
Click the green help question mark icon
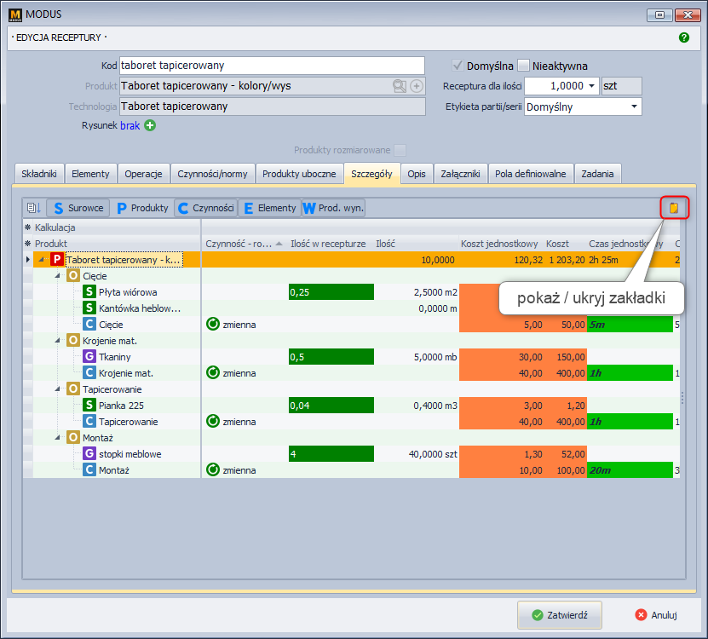click(x=683, y=37)
